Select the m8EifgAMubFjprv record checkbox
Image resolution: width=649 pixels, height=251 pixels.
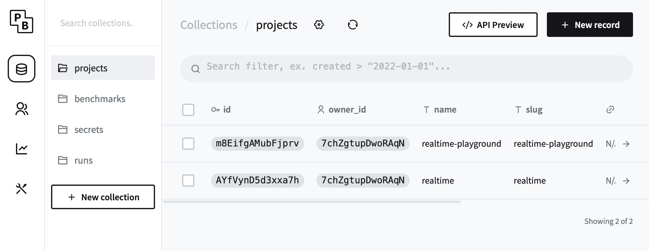pos(188,144)
